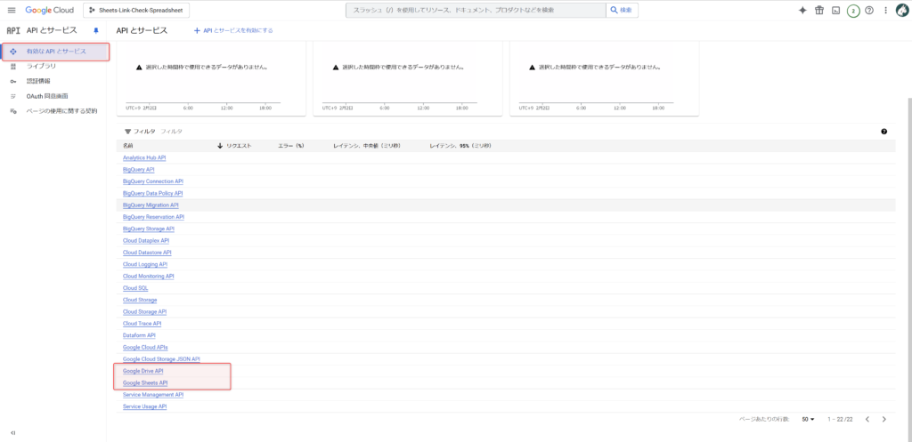Activate the Cloud Shell terminal icon

tap(836, 10)
